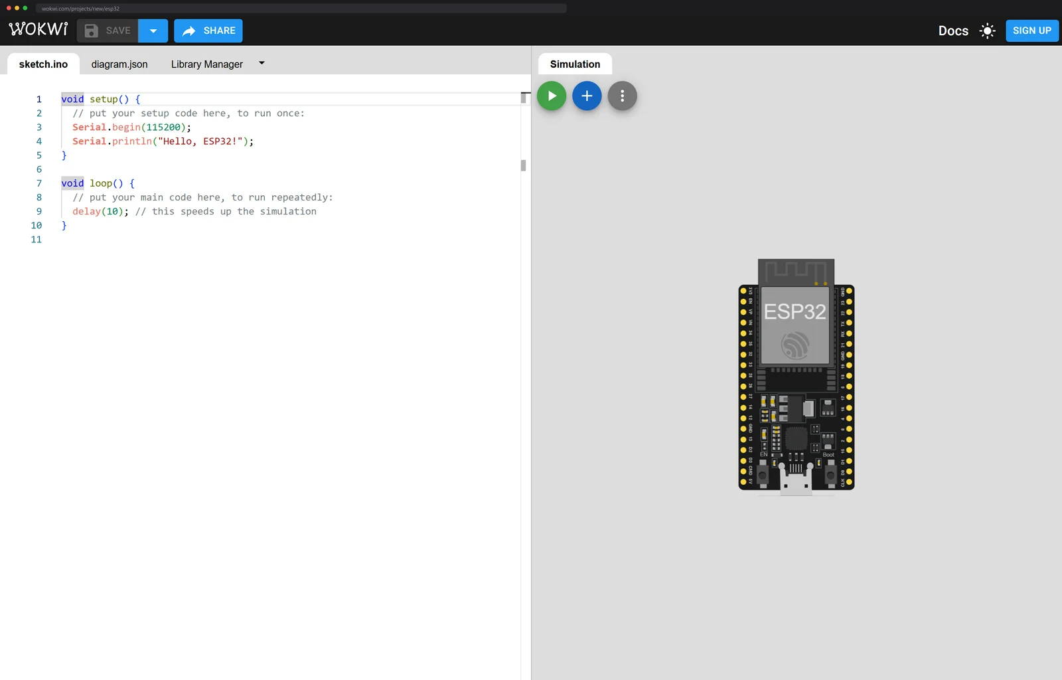Click the line number 1 in the editor gutter
1062x680 pixels.
[38, 99]
